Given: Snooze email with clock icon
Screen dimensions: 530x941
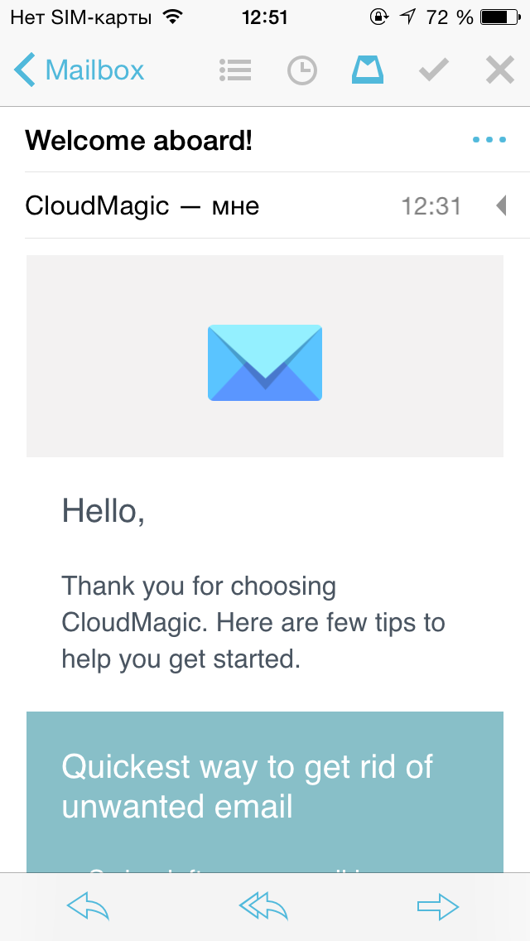Looking at the screenshot, I should coord(302,70).
